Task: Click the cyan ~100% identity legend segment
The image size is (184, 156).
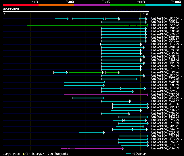Action: coord(163,5)
